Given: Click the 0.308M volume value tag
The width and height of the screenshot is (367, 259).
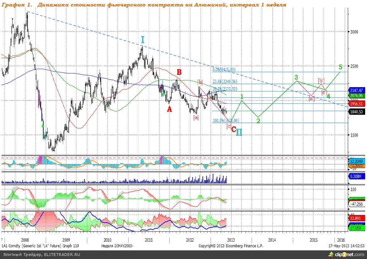Looking at the screenshot, I should coord(356,176).
